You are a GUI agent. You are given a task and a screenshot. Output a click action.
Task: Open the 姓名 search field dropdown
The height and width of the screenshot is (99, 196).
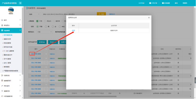point(34,14)
